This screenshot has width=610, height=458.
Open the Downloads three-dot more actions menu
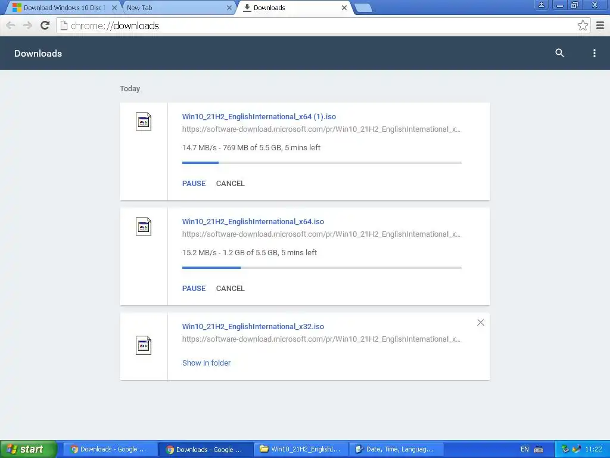point(594,53)
